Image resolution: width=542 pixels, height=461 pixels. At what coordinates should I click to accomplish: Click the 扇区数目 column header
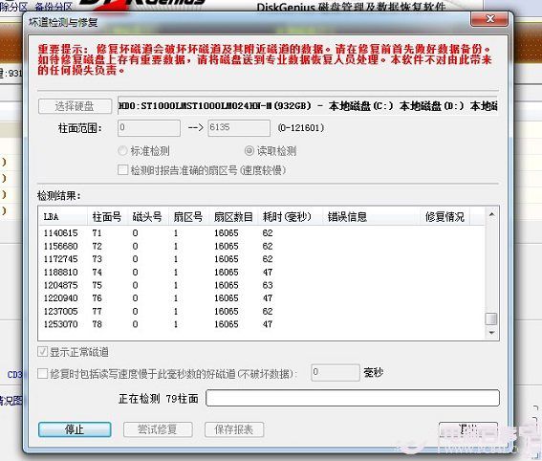[233, 217]
